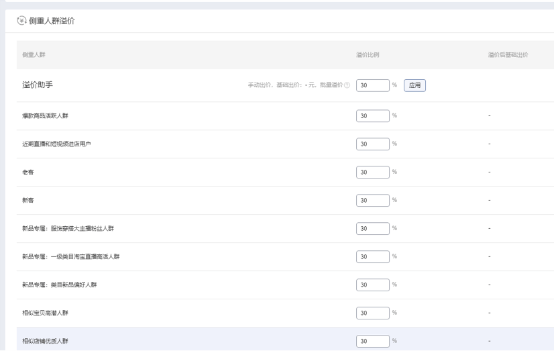
Task: Click the premium input for 相似店铺优质人群
Action: (372, 342)
